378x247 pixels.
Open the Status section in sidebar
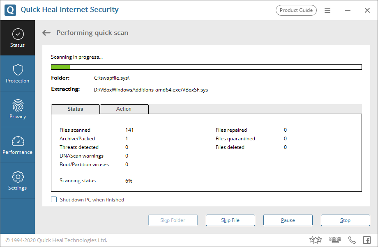pyautogui.click(x=17, y=38)
